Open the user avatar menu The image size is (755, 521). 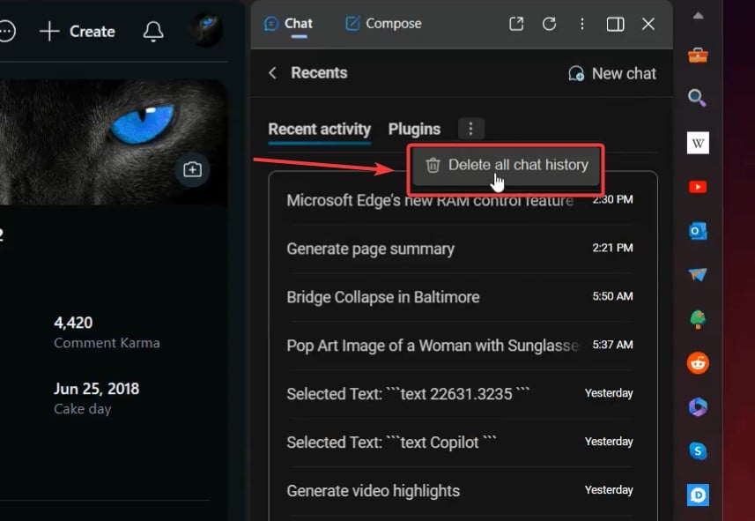click(206, 29)
